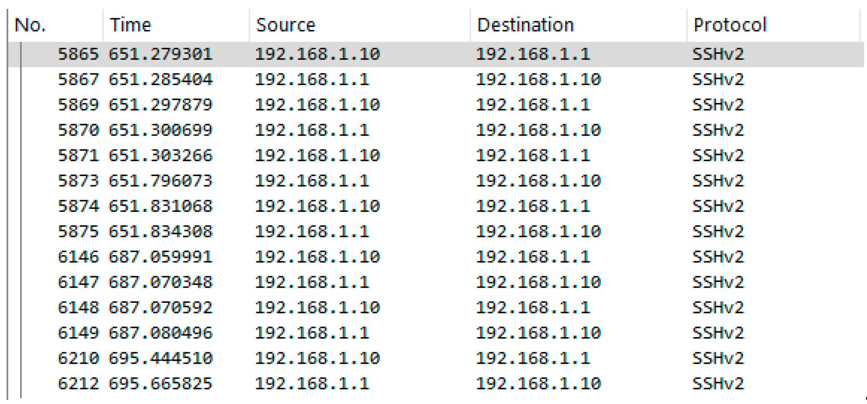Select packet number 6210

coord(78,358)
